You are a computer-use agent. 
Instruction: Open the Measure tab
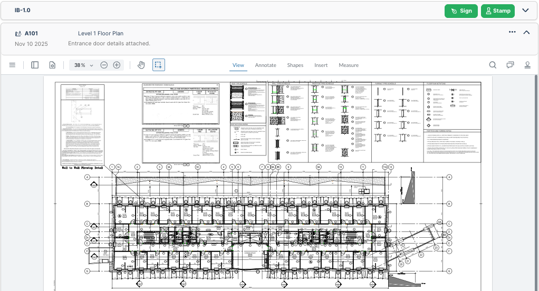tap(348, 65)
